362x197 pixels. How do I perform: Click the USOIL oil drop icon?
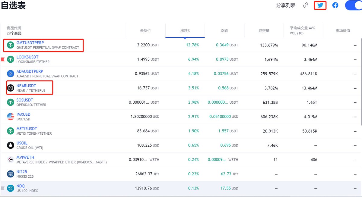[x=11, y=145]
